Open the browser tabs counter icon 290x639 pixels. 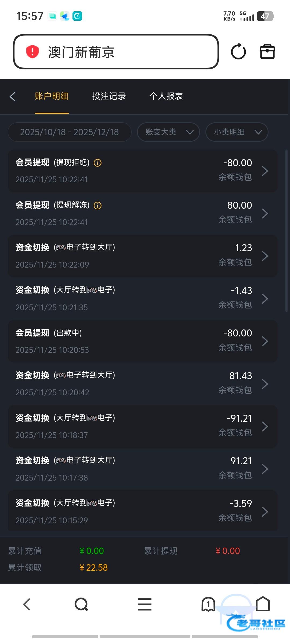[x=208, y=605]
